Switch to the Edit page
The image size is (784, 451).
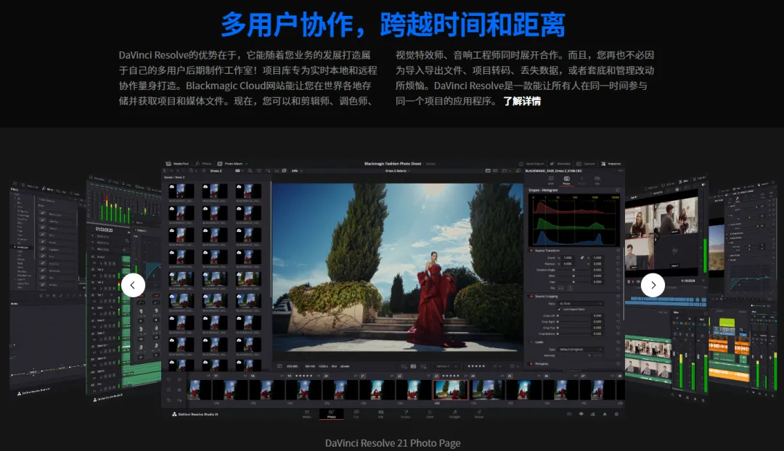[381, 414]
